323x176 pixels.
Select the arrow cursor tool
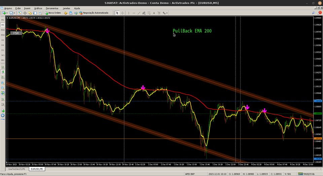click(x=117, y=13)
